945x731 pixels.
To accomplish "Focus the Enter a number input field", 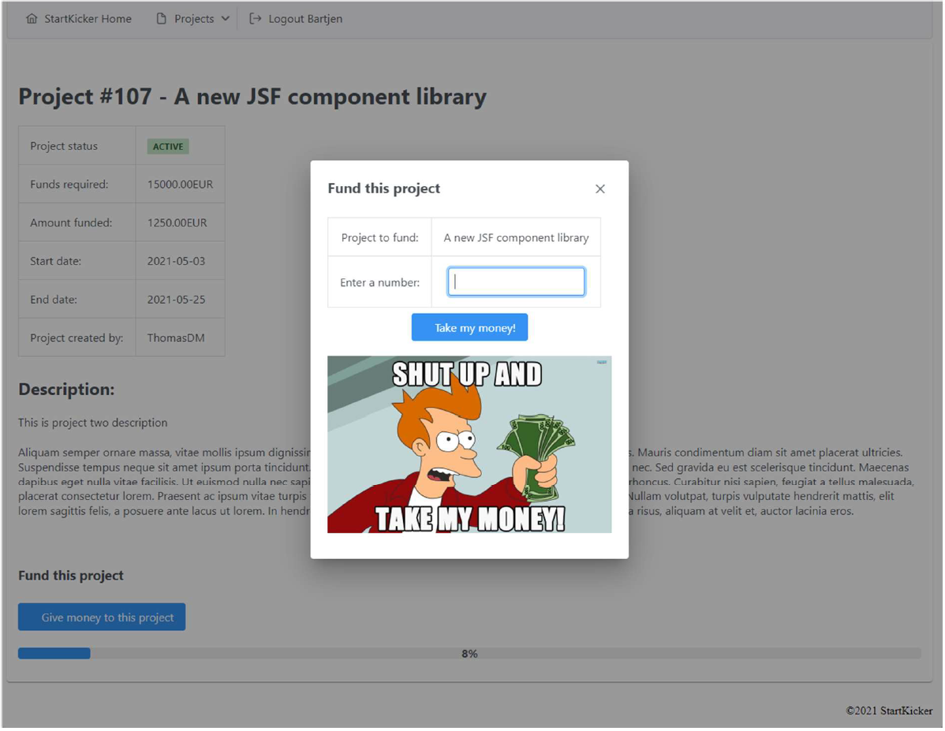I will point(517,282).
